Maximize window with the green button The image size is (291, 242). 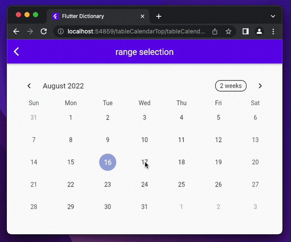click(x=35, y=15)
